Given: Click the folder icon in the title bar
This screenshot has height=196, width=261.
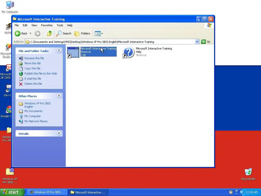Looking at the screenshot, I should pos(15,19).
